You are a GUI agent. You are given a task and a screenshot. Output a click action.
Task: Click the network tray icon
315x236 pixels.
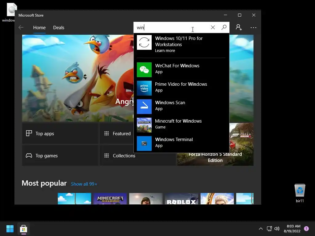coord(269,229)
